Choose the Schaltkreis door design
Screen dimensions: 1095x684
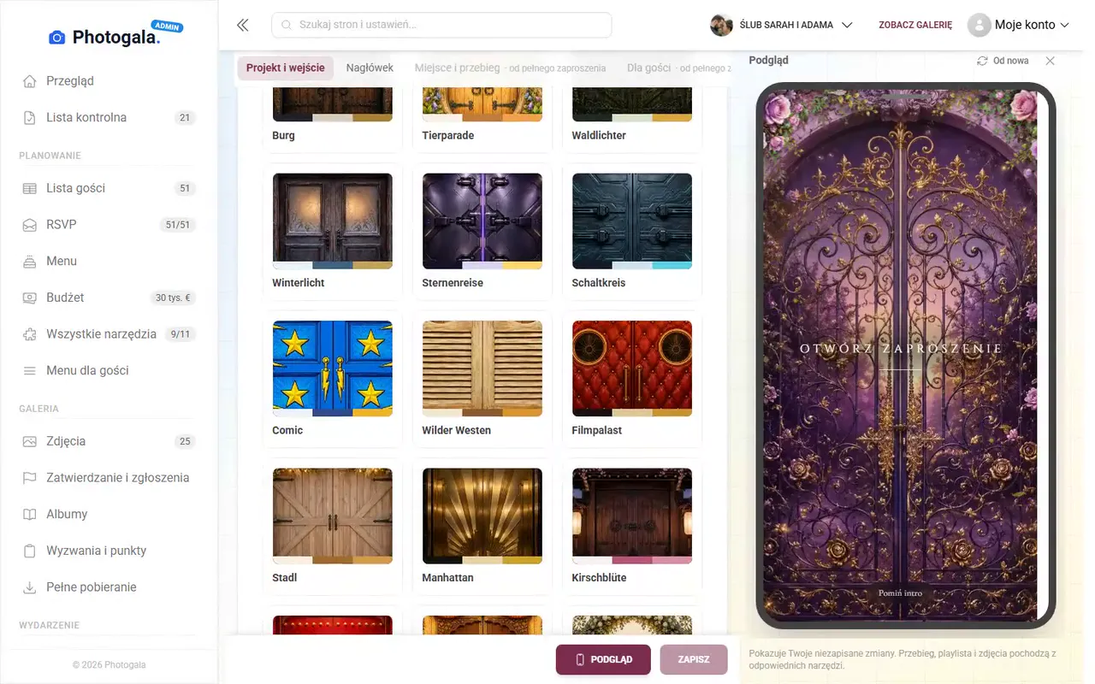pos(632,232)
